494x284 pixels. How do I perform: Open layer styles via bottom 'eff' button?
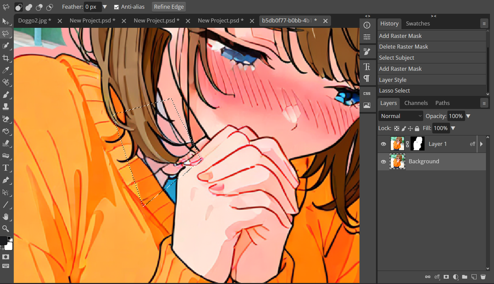[x=437, y=277]
